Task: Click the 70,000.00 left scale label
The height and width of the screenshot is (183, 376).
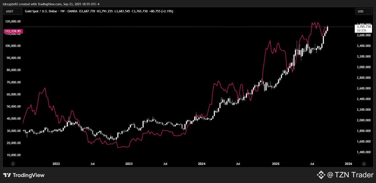Action: [x=14, y=82]
